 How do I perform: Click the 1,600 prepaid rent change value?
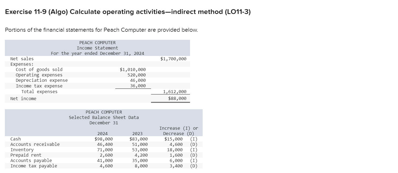(x=176, y=155)
